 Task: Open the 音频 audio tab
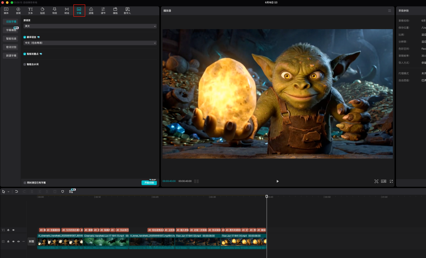(18, 11)
